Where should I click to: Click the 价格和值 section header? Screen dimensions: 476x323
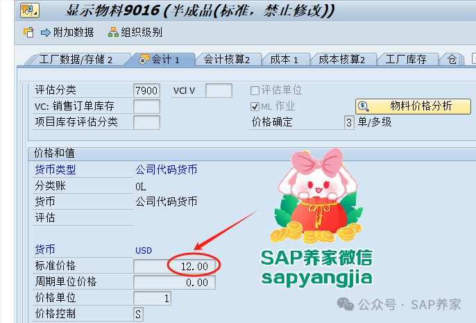point(54,153)
